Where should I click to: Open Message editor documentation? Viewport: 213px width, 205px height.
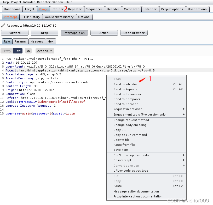[146, 191]
